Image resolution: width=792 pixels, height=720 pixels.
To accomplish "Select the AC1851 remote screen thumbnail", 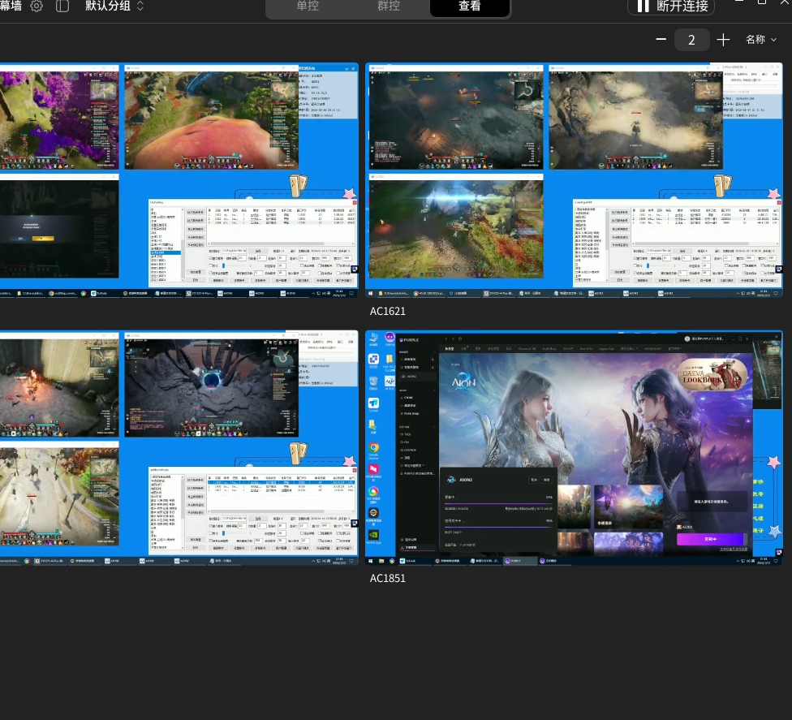I will pos(574,448).
